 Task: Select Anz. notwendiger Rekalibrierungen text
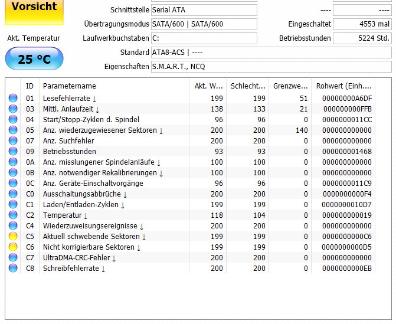pos(100,172)
